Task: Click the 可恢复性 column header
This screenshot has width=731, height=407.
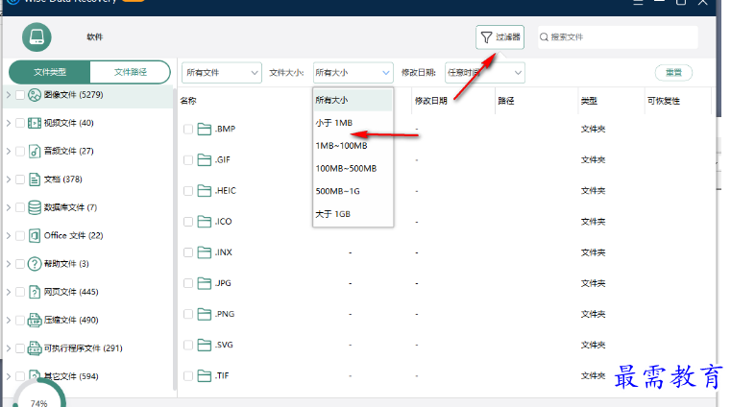Action: [664, 101]
